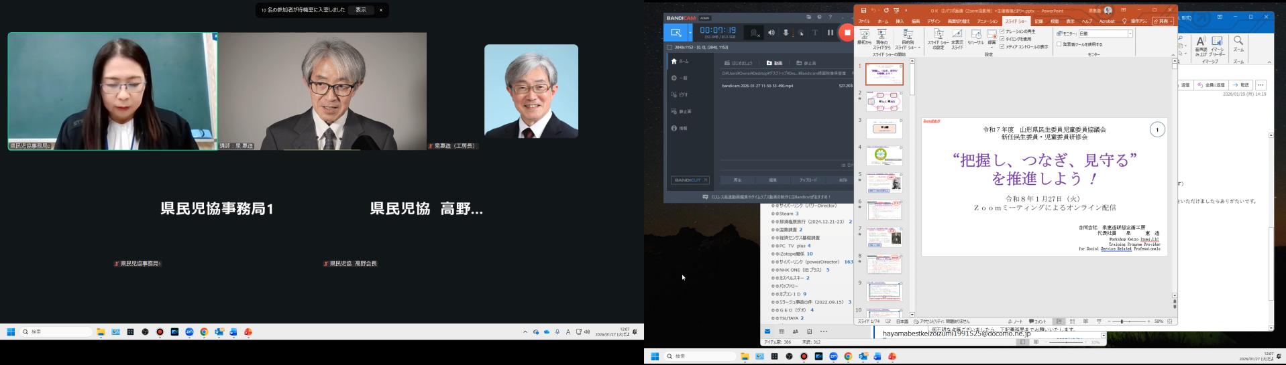
Task: Click the BANDICUT button
Action: [690, 180]
